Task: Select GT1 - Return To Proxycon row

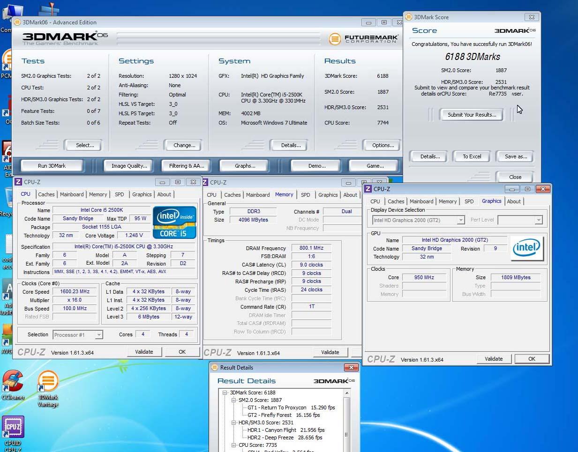Action: (x=291, y=408)
